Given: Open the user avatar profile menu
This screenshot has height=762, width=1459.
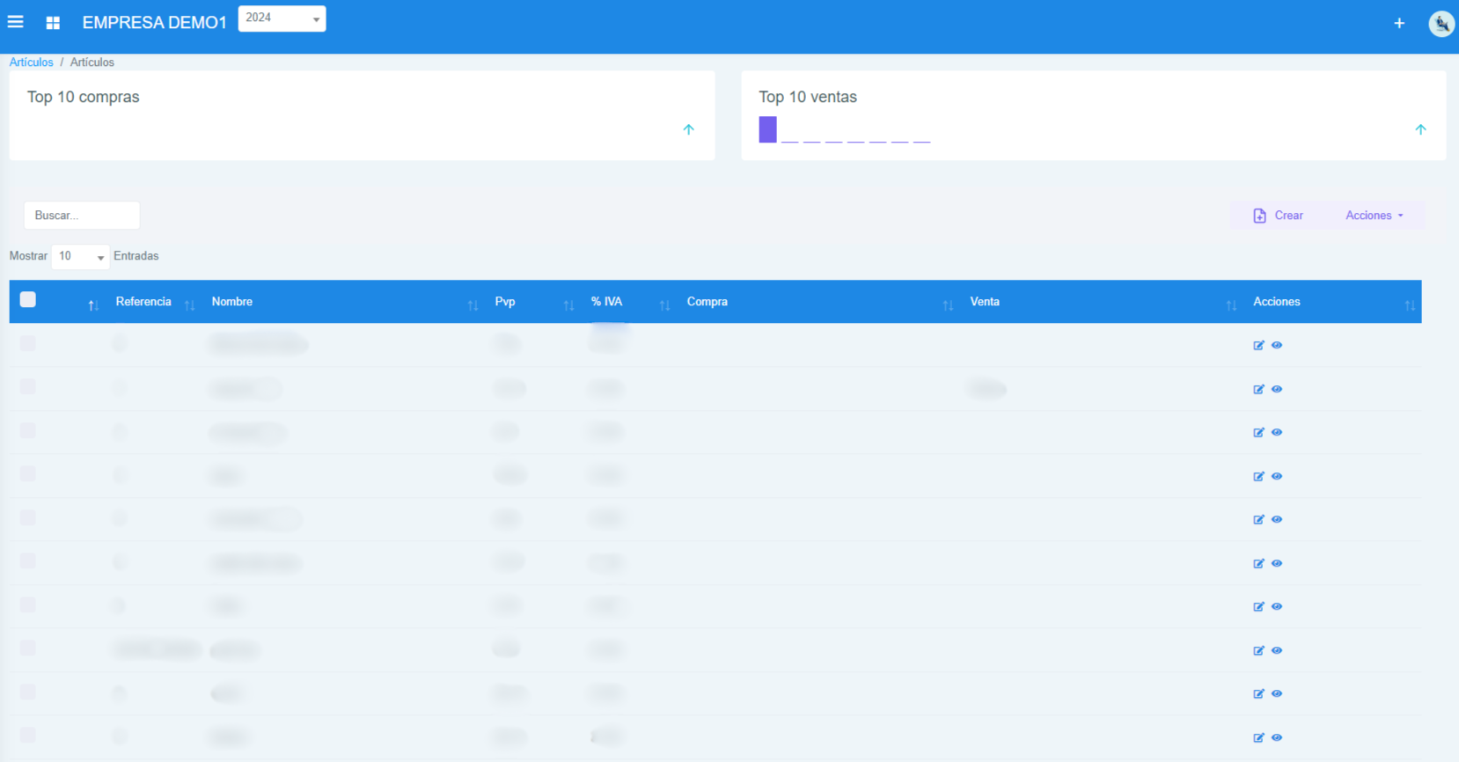Looking at the screenshot, I should coord(1441,24).
